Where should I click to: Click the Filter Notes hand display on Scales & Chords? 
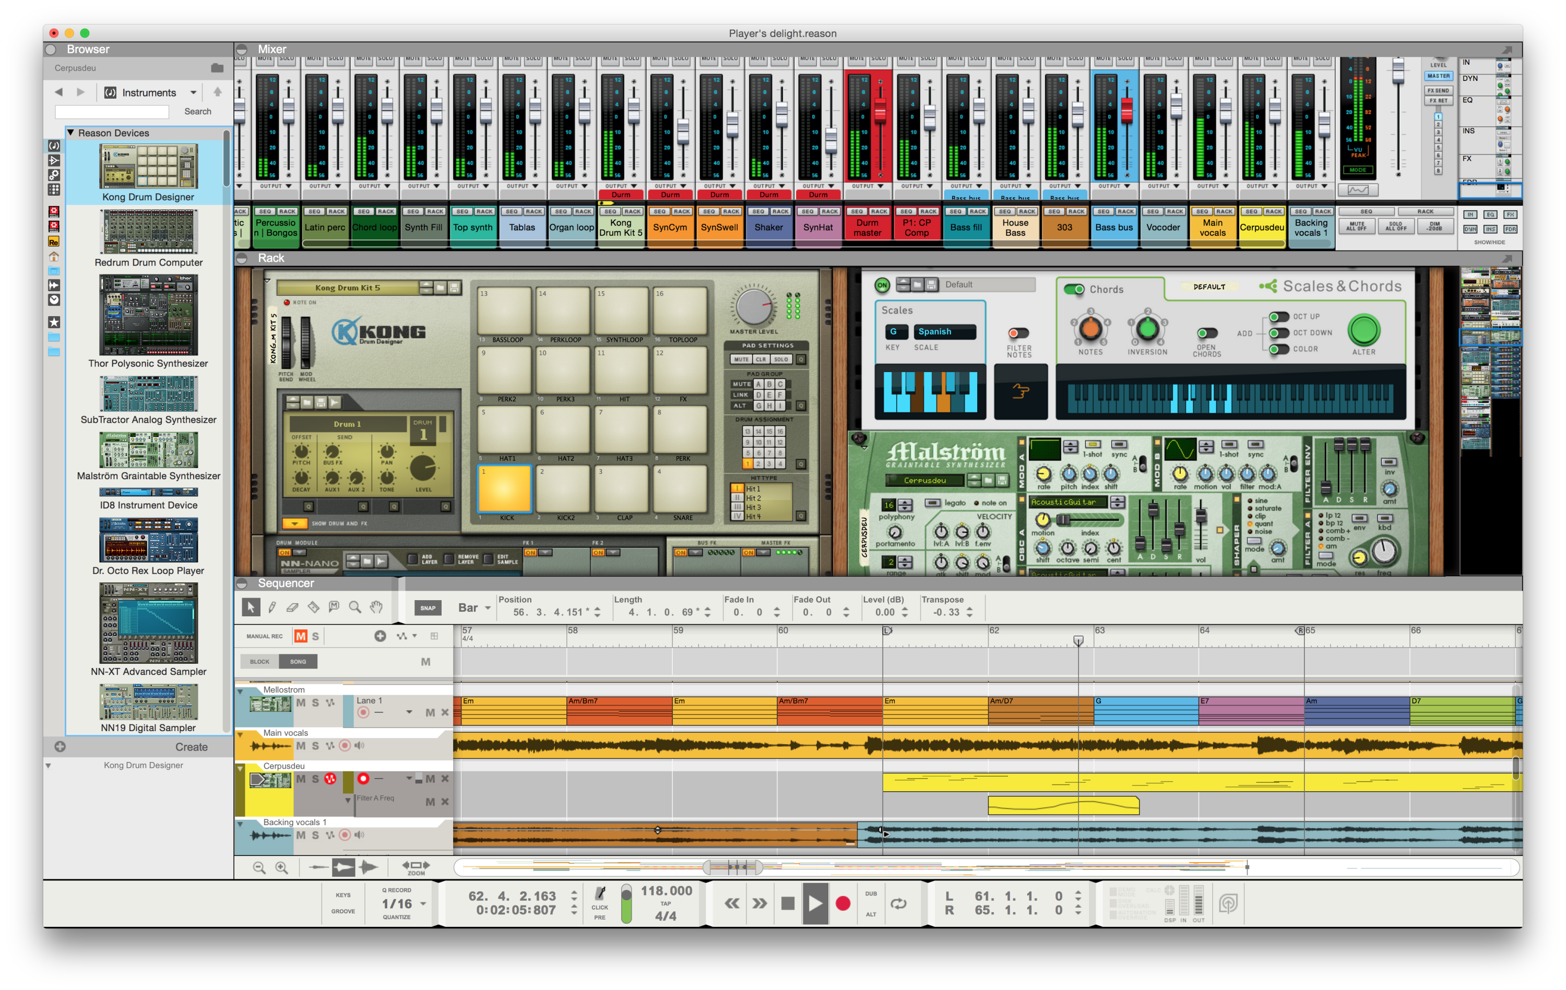click(x=1021, y=391)
